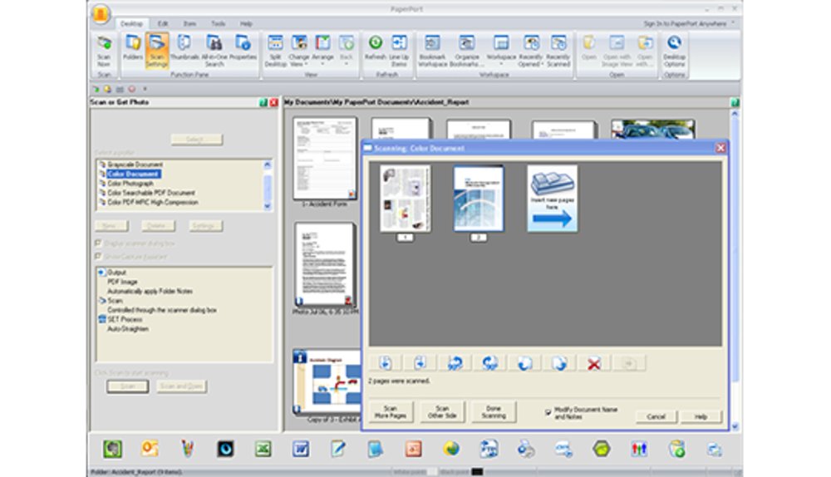The height and width of the screenshot is (477, 831).
Task: Click the globe browser icon in Send To bar
Action: [451, 449]
